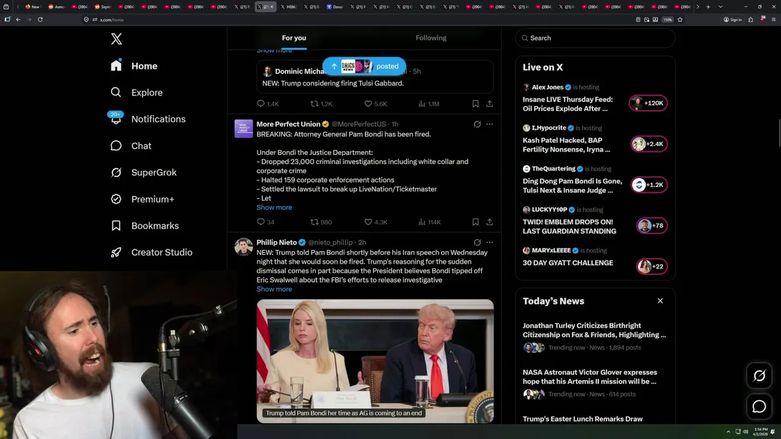Bookmark this page with the star icon

pyautogui.click(x=680, y=20)
